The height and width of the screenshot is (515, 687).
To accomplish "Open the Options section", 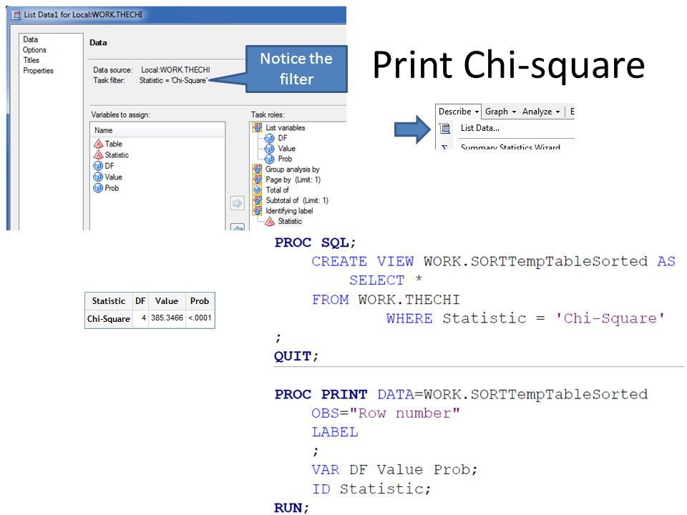I will pyautogui.click(x=34, y=50).
